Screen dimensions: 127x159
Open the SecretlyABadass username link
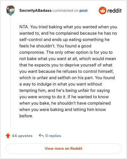click(36, 10)
